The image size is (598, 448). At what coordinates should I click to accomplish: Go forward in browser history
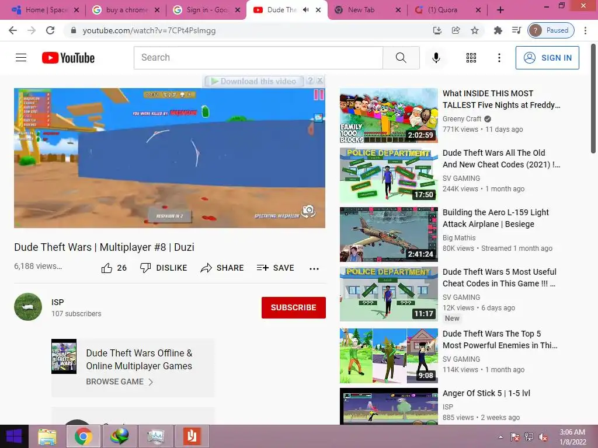[x=32, y=30]
